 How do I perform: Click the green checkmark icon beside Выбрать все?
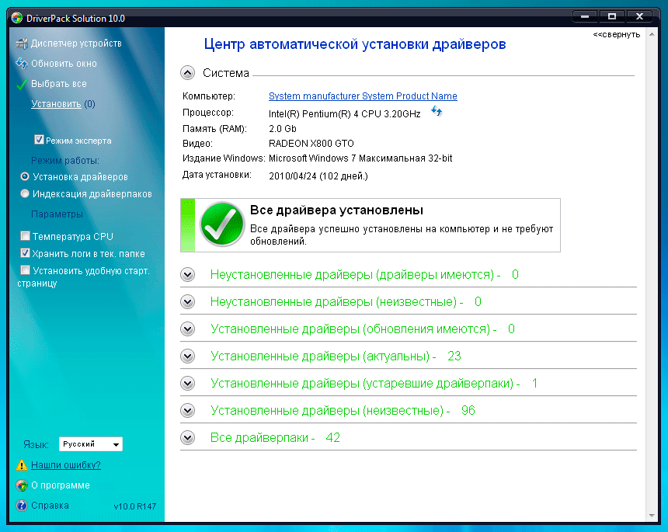[22, 84]
